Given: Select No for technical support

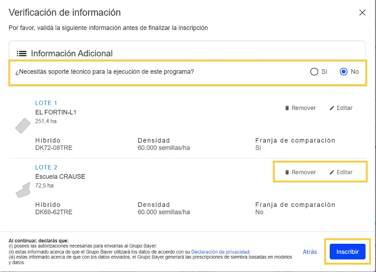Looking at the screenshot, I should click(344, 72).
